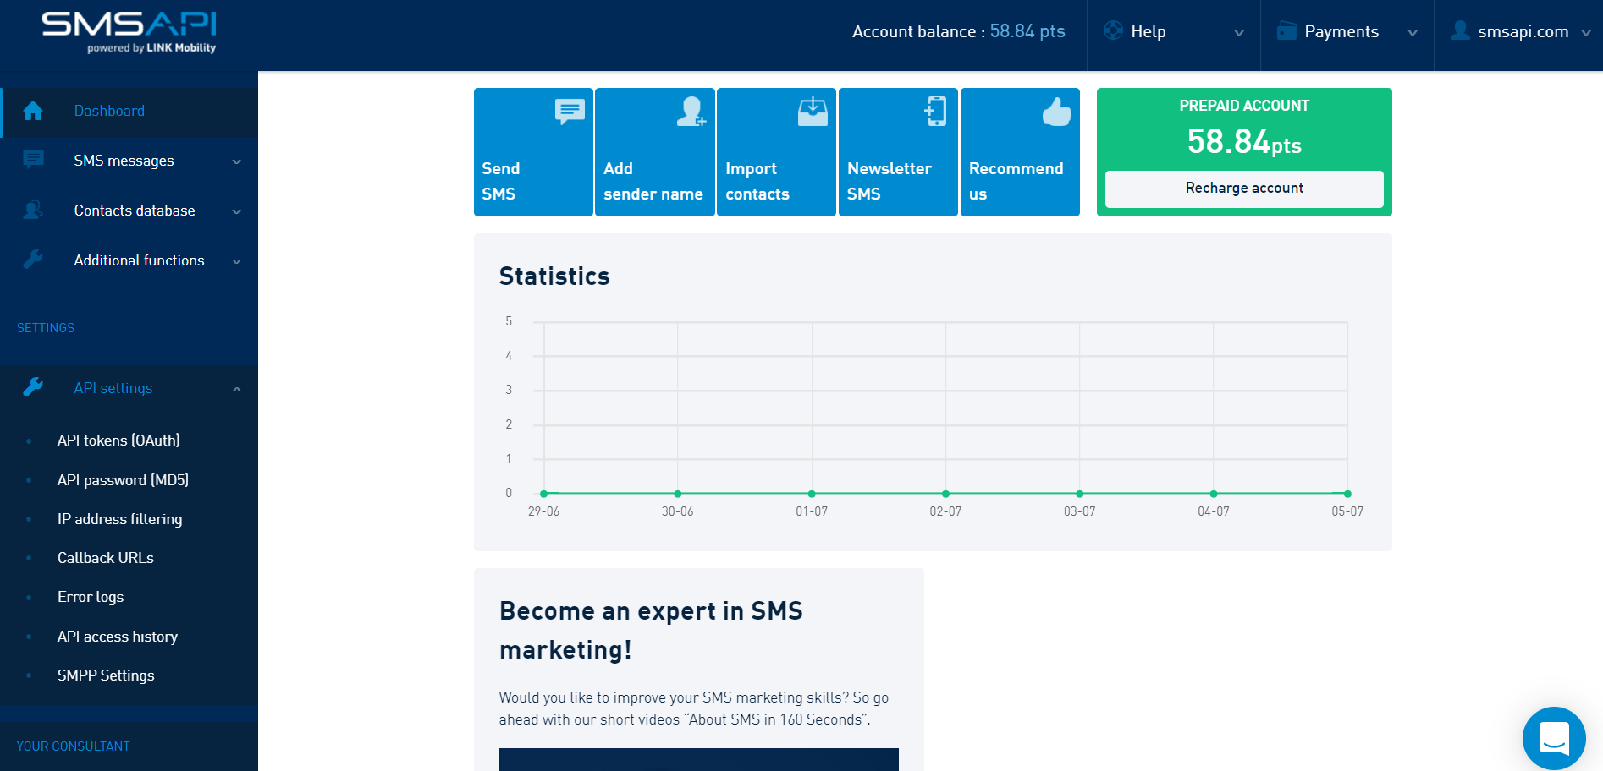Click the Import contacts inbox icon
The width and height of the screenshot is (1603, 771).
(813, 112)
